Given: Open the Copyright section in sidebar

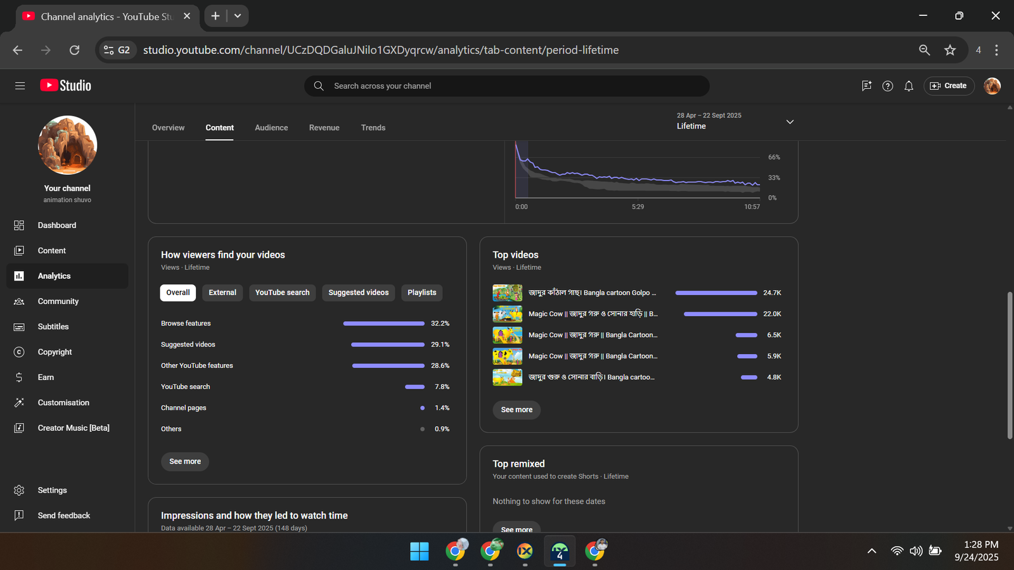Looking at the screenshot, I should coord(55,352).
